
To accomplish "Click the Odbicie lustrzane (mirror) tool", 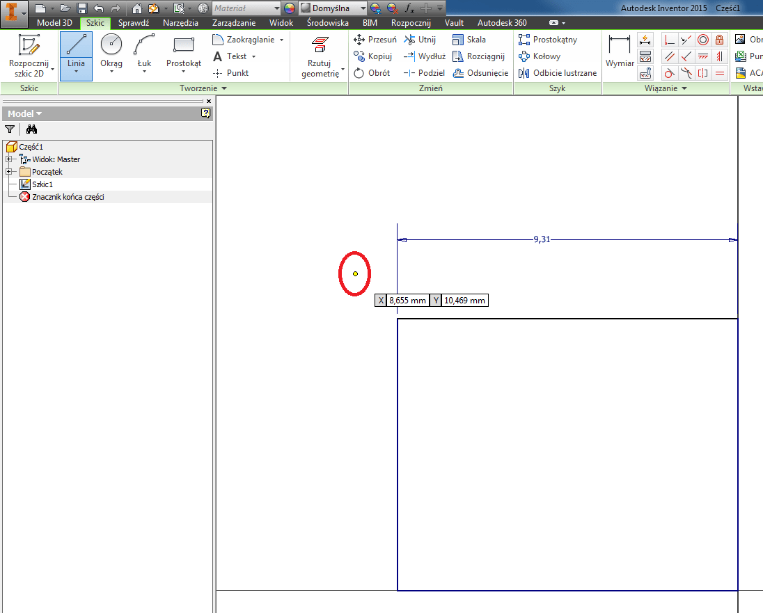I will (557, 73).
